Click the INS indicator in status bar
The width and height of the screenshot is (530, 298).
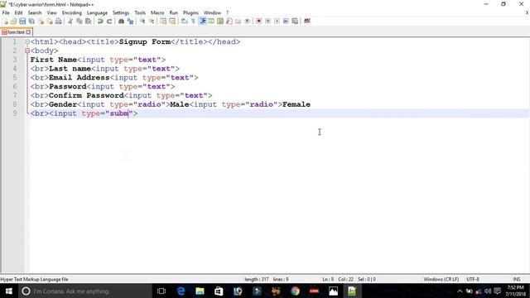coord(517,280)
